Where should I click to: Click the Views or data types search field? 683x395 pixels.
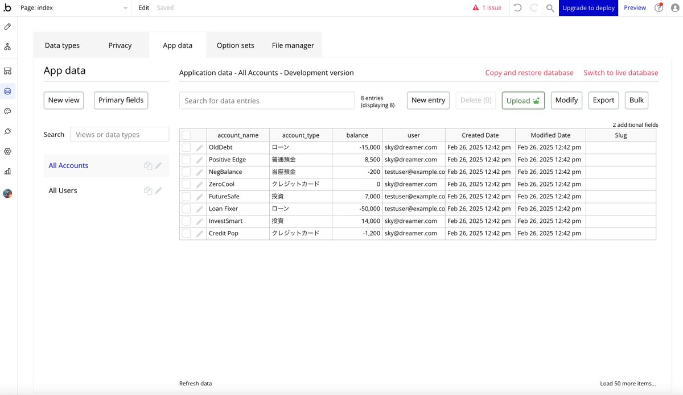pyautogui.click(x=120, y=135)
